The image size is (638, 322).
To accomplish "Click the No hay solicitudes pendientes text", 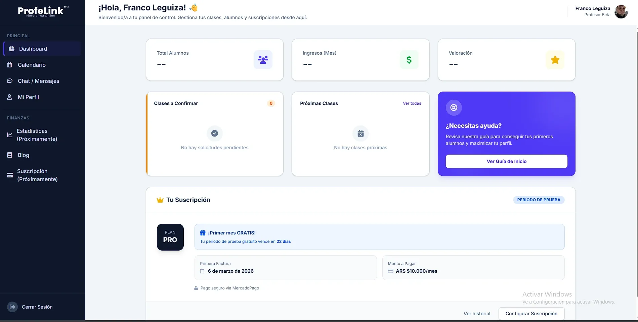I will pyautogui.click(x=215, y=148).
